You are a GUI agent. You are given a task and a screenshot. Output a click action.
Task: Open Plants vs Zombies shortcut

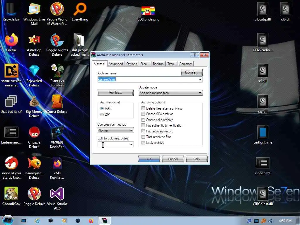(x=57, y=75)
